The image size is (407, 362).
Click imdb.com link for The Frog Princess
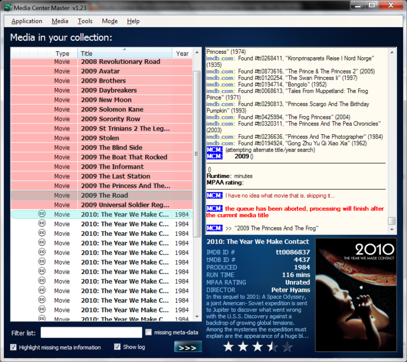220,117
